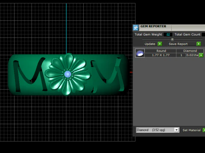
Task: Click the Total Gem Weight label
Action: pyautogui.click(x=148, y=34)
